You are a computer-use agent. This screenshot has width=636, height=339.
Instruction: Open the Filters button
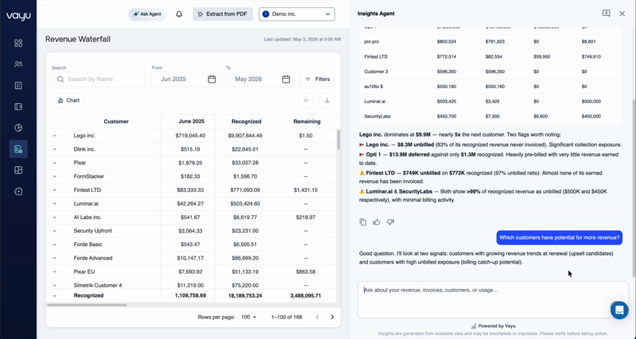317,79
